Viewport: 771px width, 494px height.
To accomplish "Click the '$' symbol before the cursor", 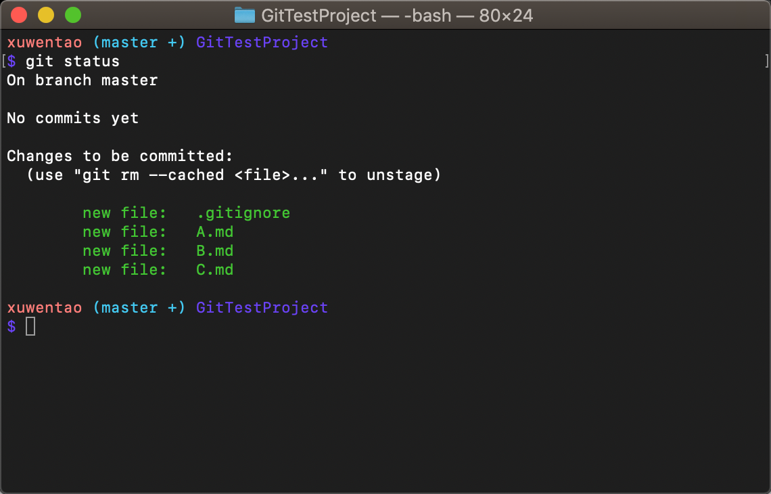I will 11,326.
